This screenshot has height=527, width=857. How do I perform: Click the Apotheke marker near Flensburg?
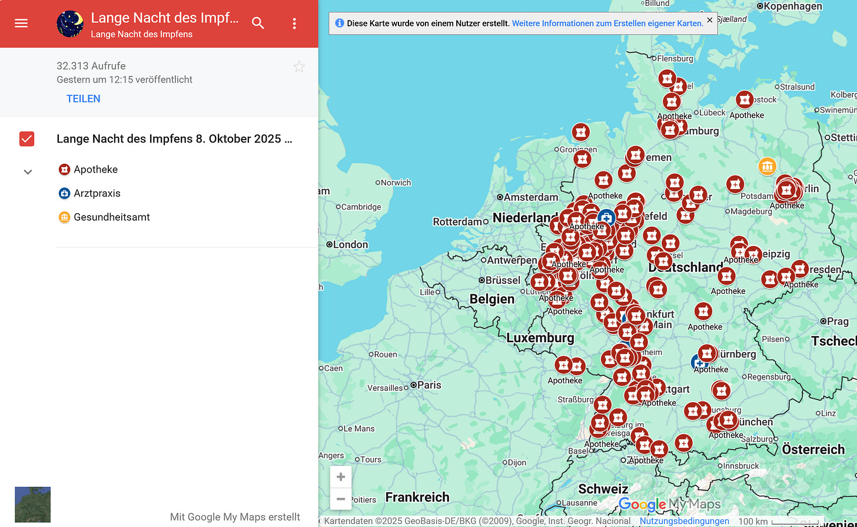point(667,78)
